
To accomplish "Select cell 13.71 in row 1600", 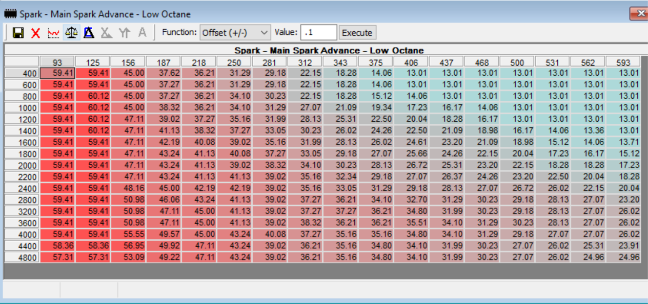I will click(623, 142).
